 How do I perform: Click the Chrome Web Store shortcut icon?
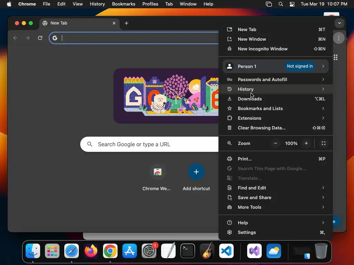(157, 172)
